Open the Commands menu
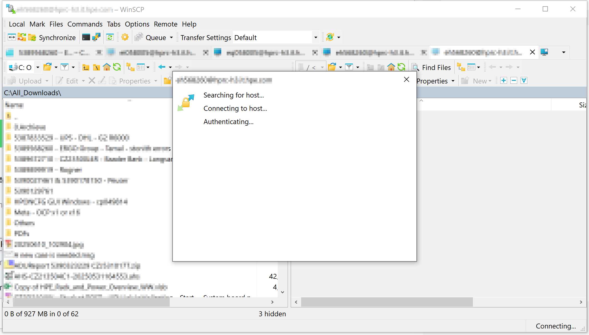This screenshot has width=589, height=335. pyautogui.click(x=85, y=24)
